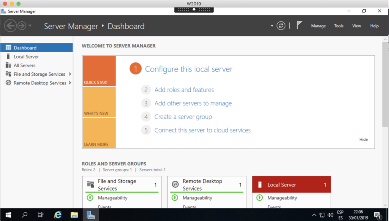Open the notifications flag
The height and width of the screenshot is (221, 389).
[299, 24]
